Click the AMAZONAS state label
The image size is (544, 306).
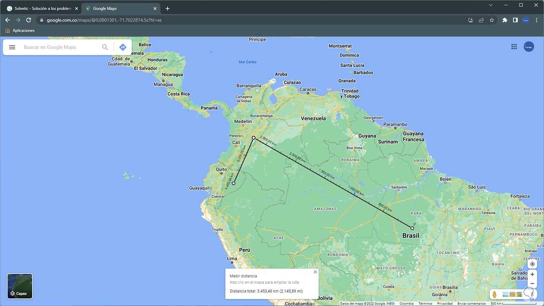click(x=325, y=209)
